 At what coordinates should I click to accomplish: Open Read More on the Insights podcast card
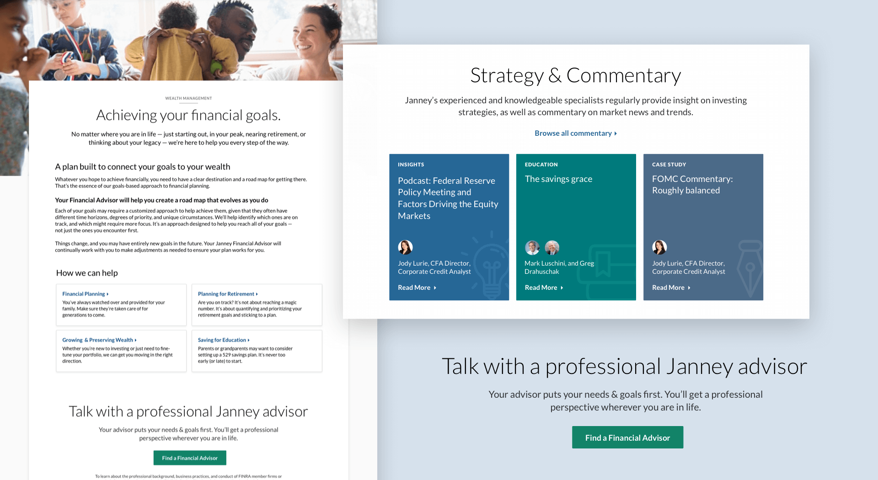coord(417,288)
